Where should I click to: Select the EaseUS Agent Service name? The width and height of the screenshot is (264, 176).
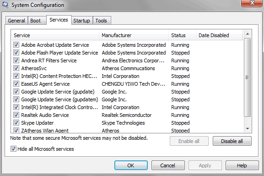point(45,84)
